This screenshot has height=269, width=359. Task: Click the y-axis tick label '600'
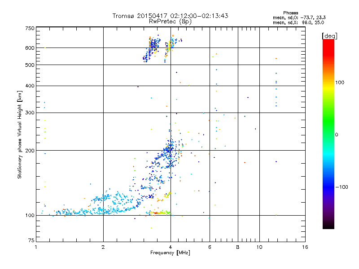[x=30, y=48]
